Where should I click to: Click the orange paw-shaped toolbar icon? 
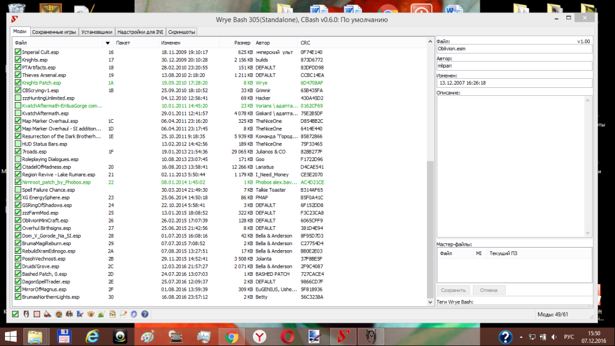90,314
